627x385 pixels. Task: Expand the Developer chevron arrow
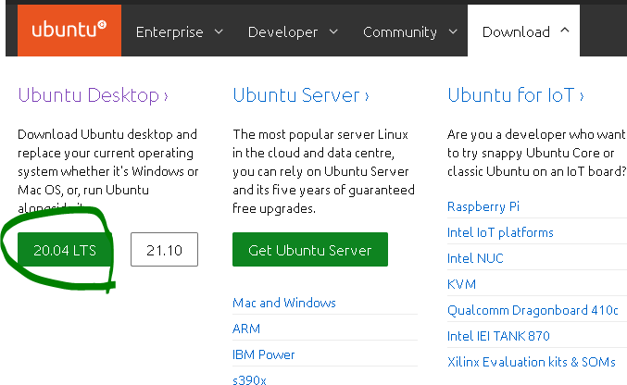point(333,31)
